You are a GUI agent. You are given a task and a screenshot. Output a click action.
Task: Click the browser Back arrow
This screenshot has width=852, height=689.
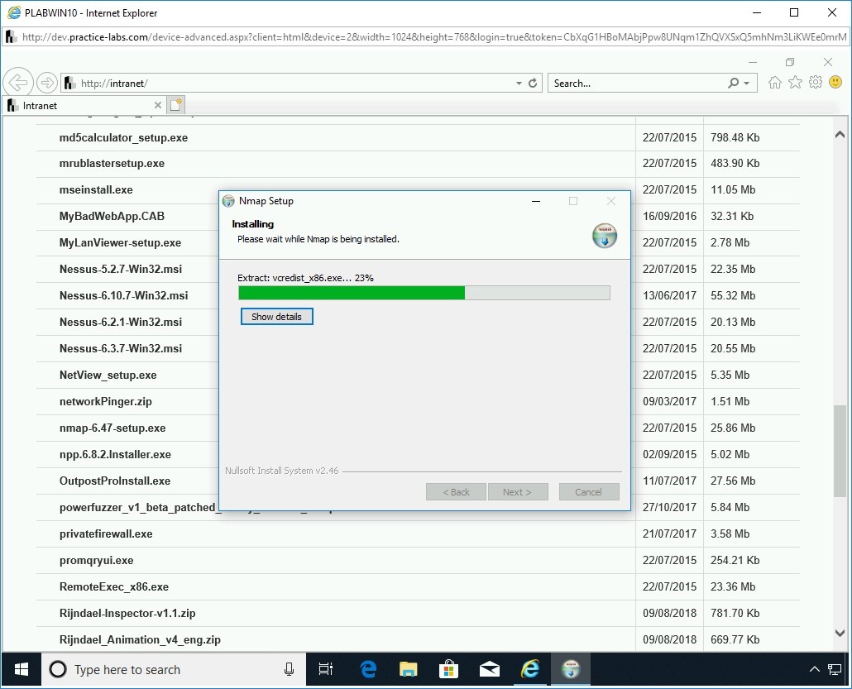17,83
